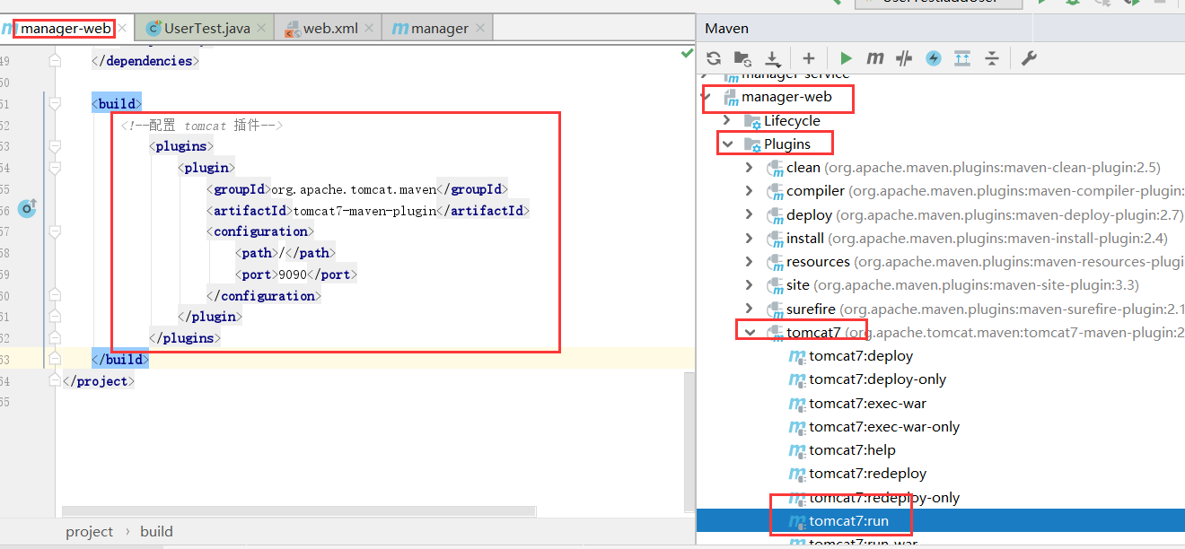Select the tomcat7:exec-war goal
Viewport: 1185px width, 549px height.
click(867, 403)
